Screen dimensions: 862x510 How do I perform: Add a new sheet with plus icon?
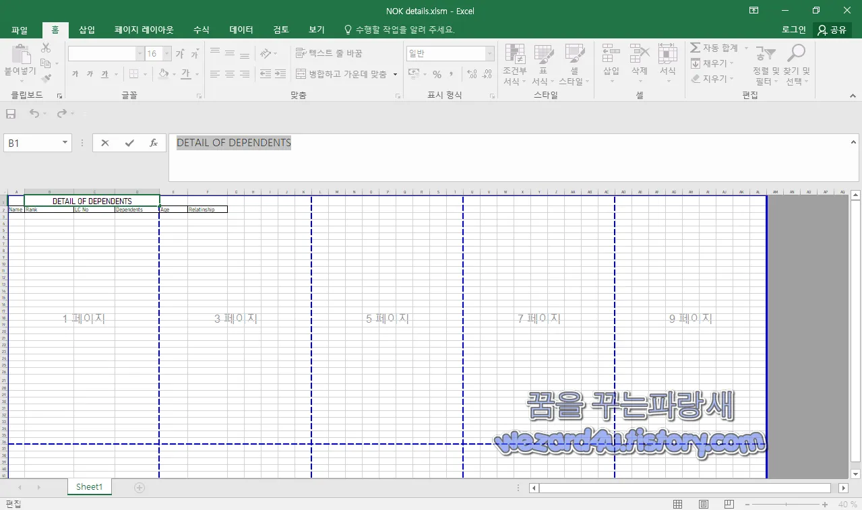140,487
